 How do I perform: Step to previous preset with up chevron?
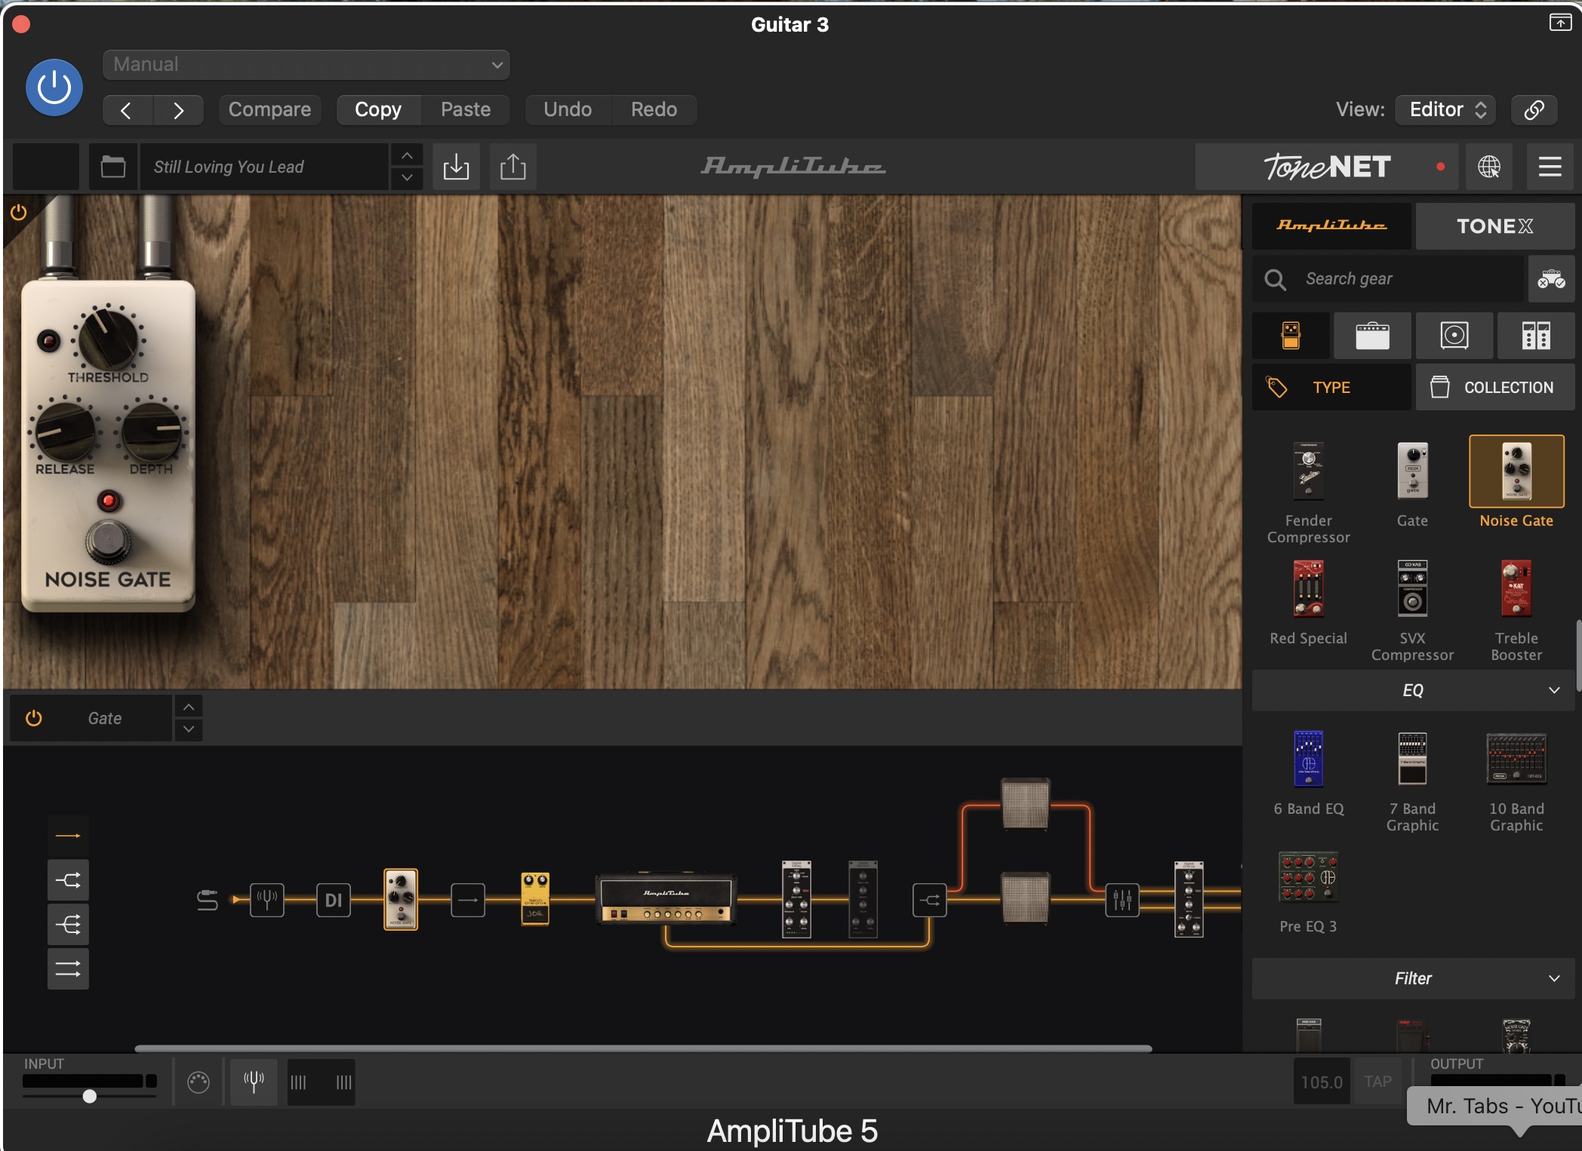pos(407,155)
